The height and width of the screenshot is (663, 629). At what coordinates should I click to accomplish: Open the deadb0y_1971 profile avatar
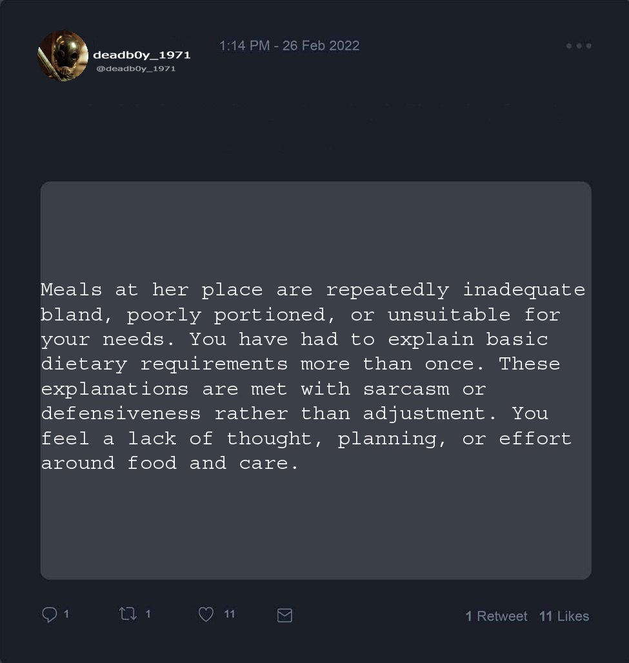(63, 56)
